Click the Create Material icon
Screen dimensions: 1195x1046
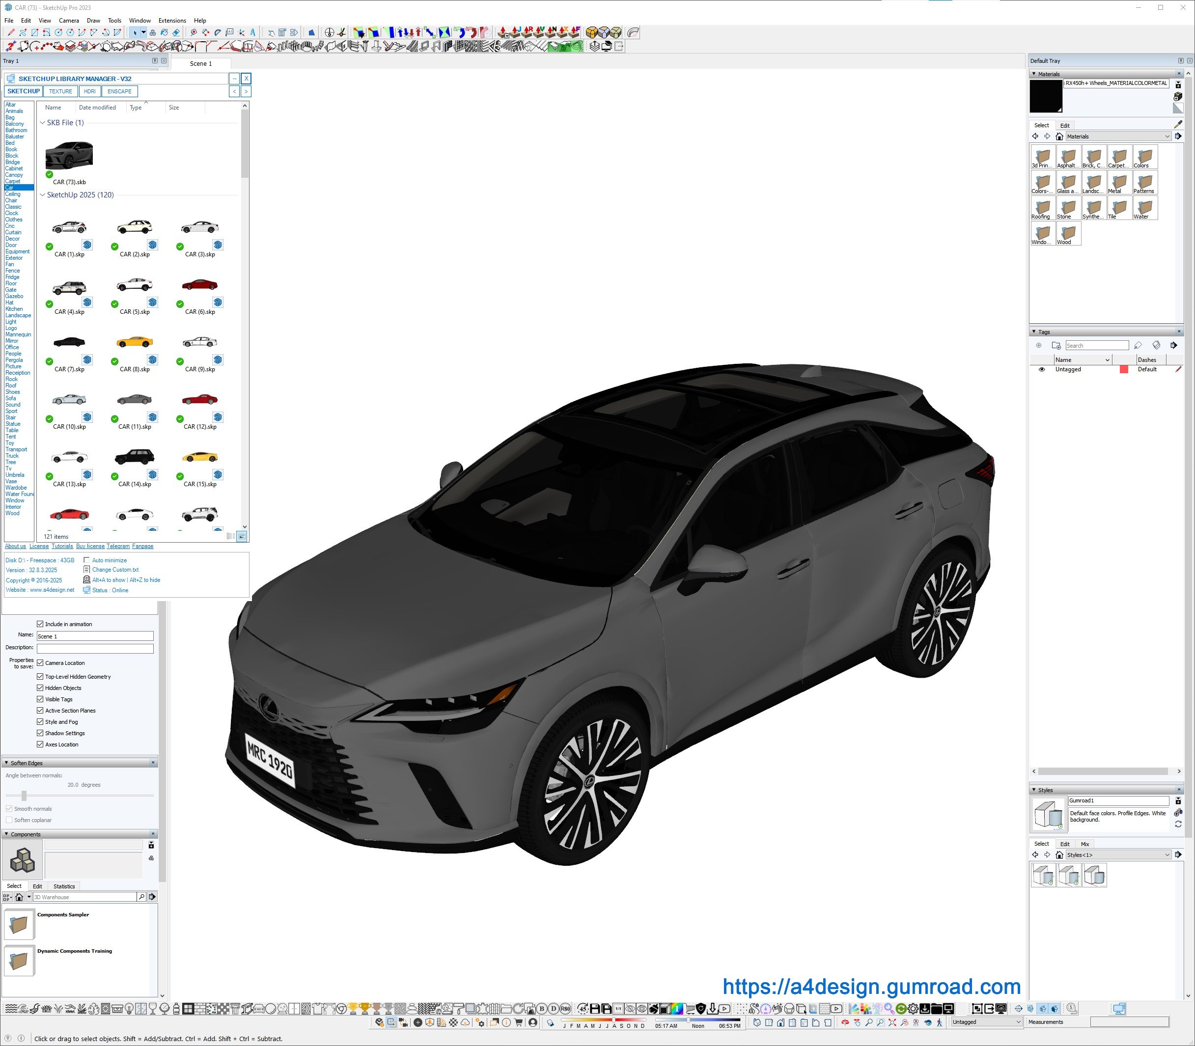tap(1177, 96)
